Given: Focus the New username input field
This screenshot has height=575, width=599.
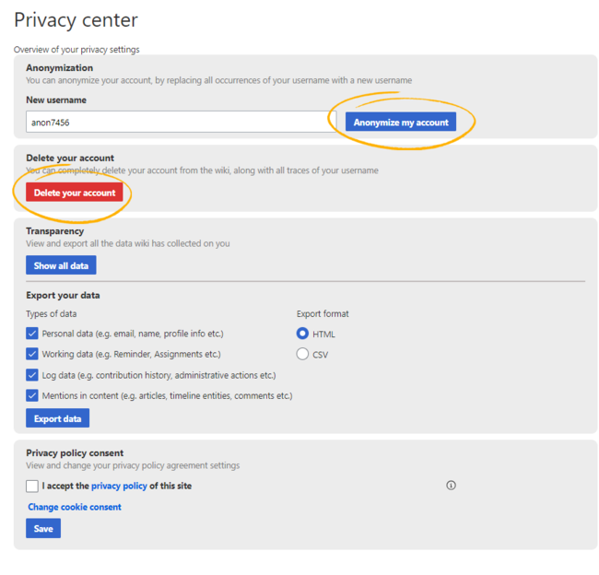Looking at the screenshot, I should click(x=181, y=122).
